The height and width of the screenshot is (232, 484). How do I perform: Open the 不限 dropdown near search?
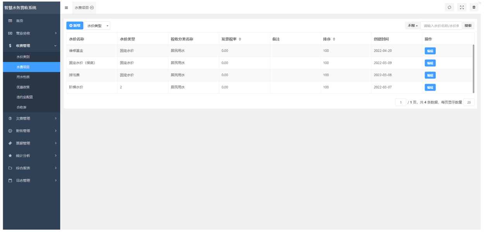(412, 26)
